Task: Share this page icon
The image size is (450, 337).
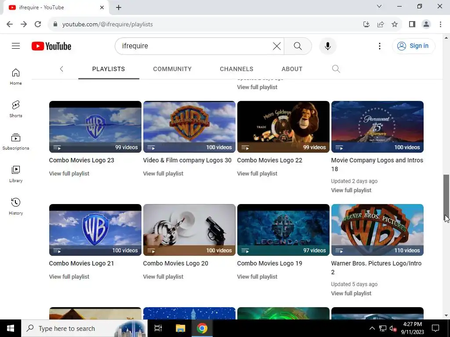Action: (x=381, y=25)
